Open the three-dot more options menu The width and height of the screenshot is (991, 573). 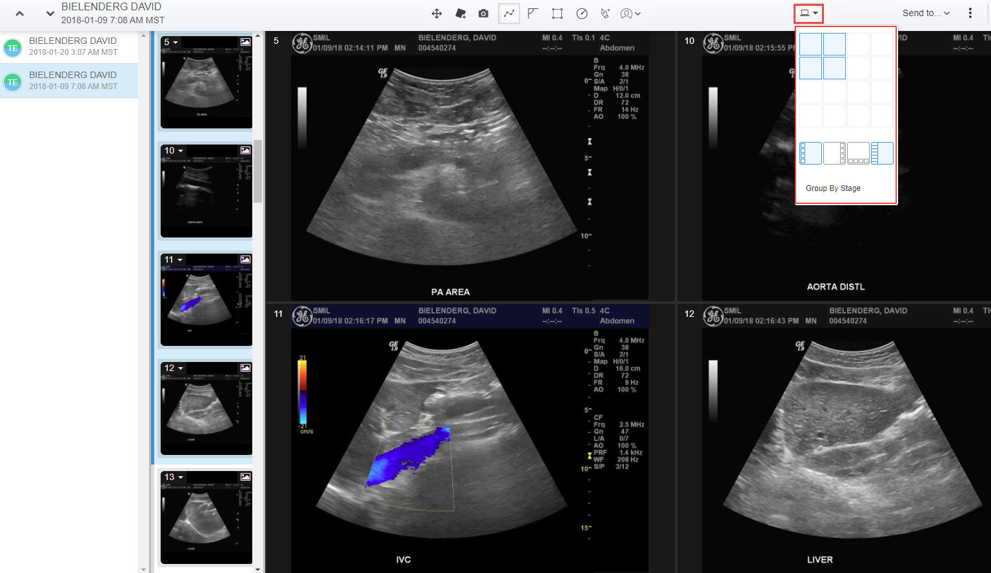(x=970, y=13)
